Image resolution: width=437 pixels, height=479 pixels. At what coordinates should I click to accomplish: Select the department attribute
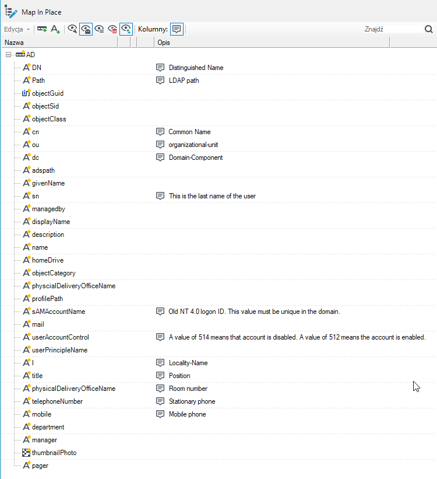click(48, 426)
